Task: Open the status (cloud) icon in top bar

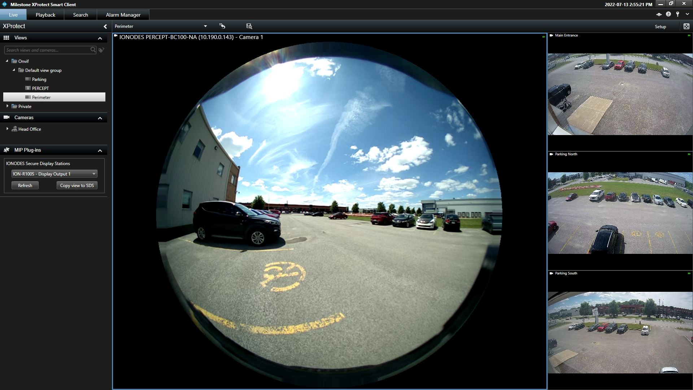Action: point(659,14)
